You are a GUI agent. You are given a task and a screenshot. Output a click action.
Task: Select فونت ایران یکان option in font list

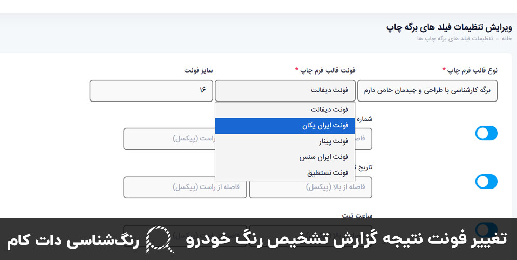pyautogui.click(x=285, y=126)
